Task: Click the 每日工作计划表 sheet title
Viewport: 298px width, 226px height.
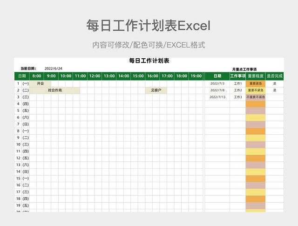Action: tap(149, 61)
